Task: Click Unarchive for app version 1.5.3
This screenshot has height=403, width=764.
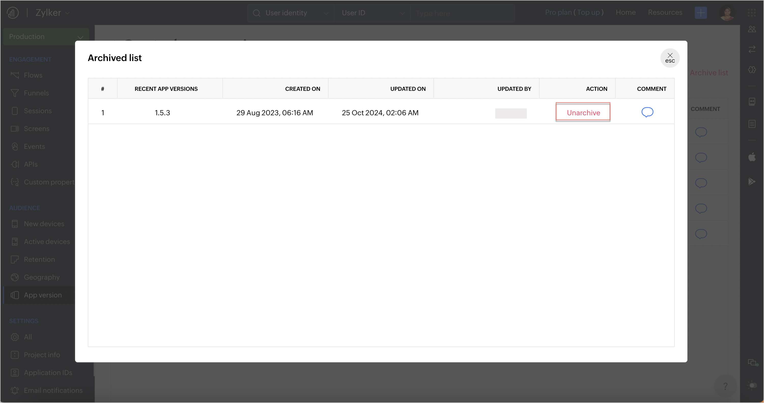Action: click(583, 112)
